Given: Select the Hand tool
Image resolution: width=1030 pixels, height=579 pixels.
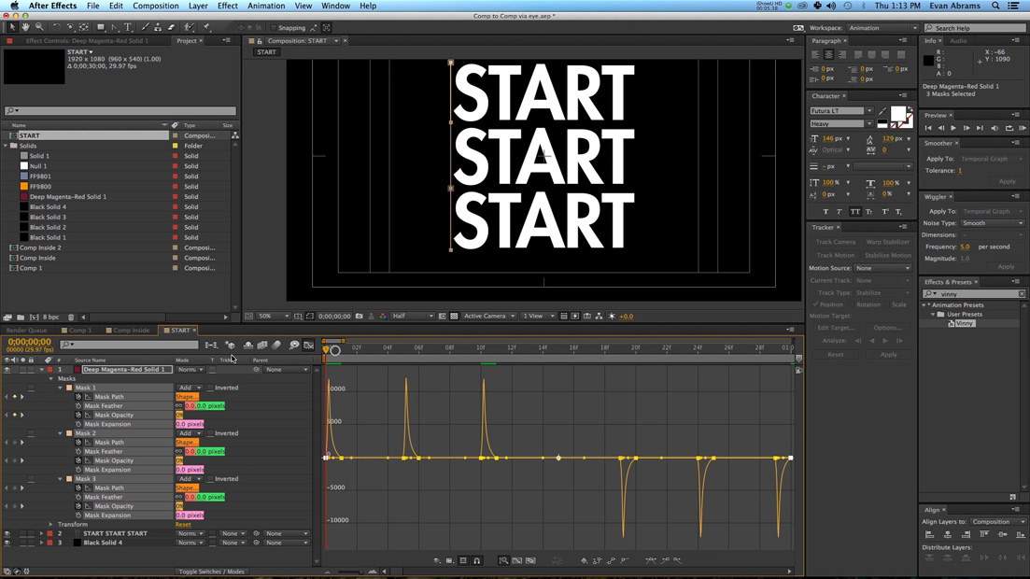Looking at the screenshot, I should [x=25, y=28].
